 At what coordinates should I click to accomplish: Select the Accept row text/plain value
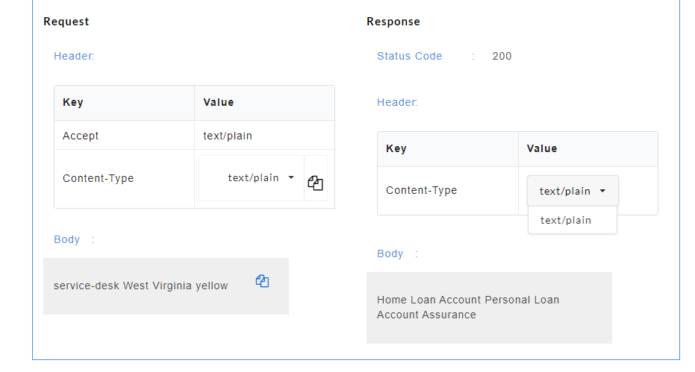(228, 136)
